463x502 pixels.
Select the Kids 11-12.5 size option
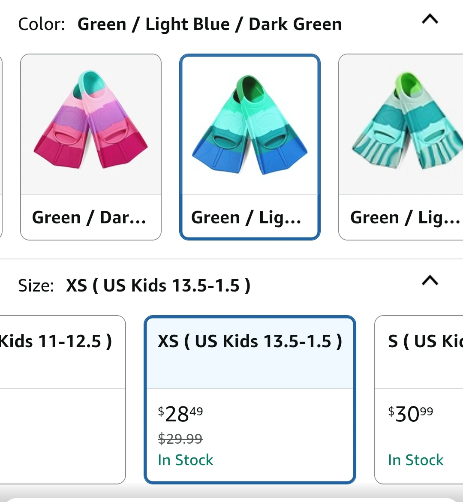60,342
